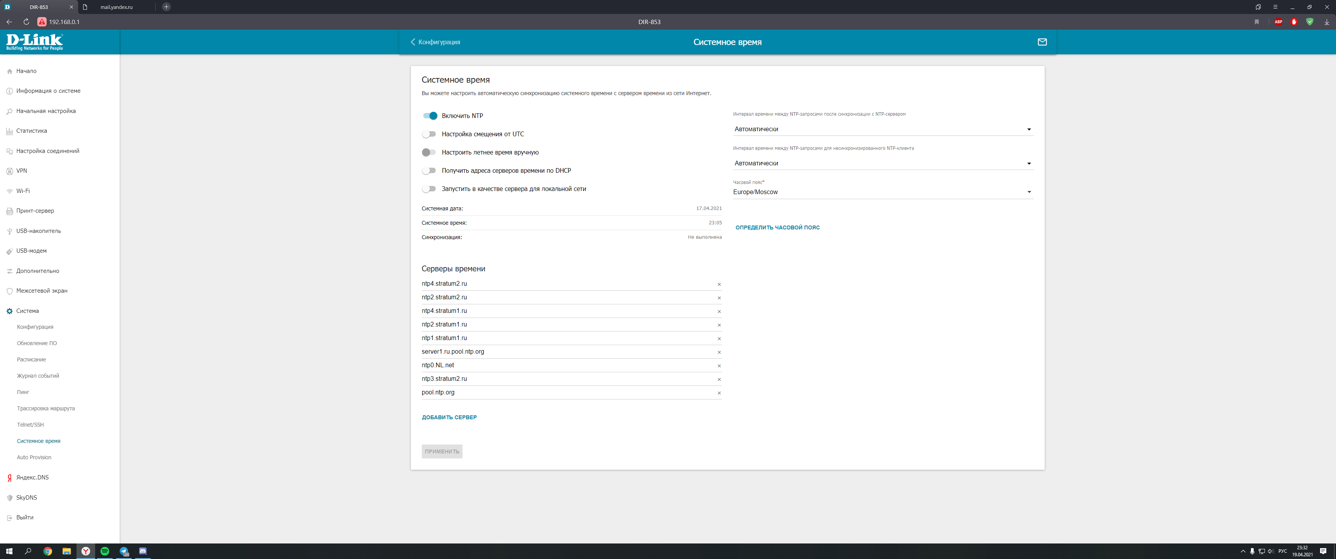Open the Windows Start menu
This screenshot has width=1336, height=559.
click(9, 551)
